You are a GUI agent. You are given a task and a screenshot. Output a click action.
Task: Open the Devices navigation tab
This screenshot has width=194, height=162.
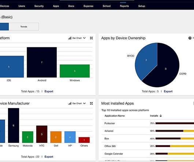pyautogui.click(x=5, y=6)
